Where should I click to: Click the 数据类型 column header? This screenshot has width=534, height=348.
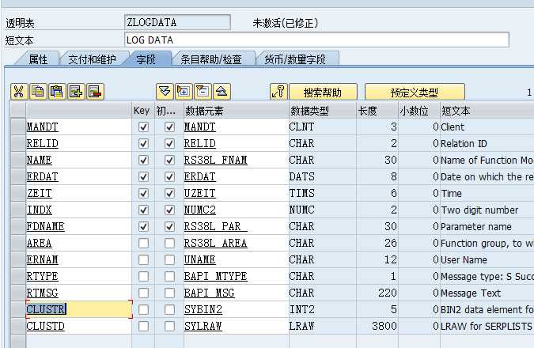point(323,111)
